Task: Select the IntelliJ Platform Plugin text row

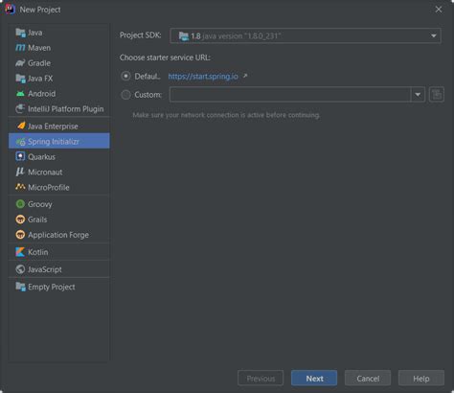Action: click(x=59, y=109)
